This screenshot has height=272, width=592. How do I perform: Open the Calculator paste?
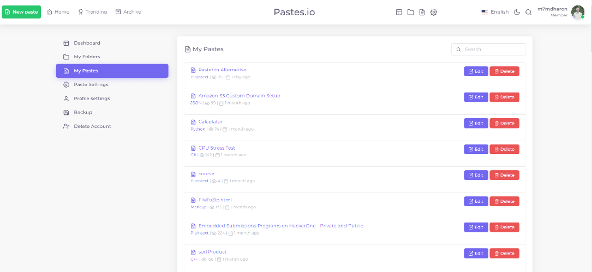point(210,122)
